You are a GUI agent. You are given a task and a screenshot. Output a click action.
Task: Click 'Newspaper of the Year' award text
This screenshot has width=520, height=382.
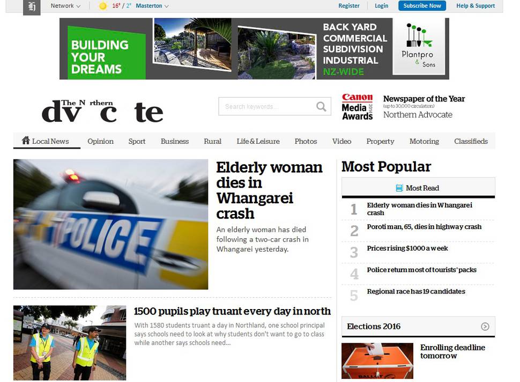click(x=424, y=99)
